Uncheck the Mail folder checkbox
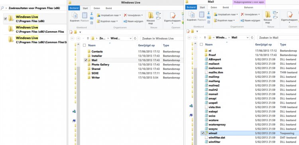 point(86,60)
